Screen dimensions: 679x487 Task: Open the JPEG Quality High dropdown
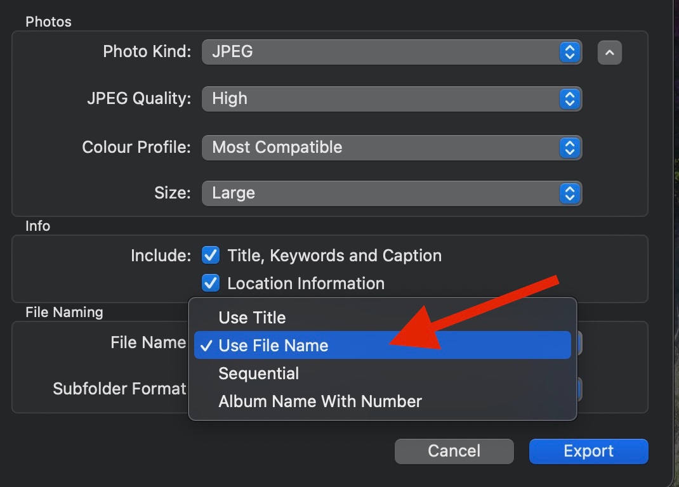[381, 99]
